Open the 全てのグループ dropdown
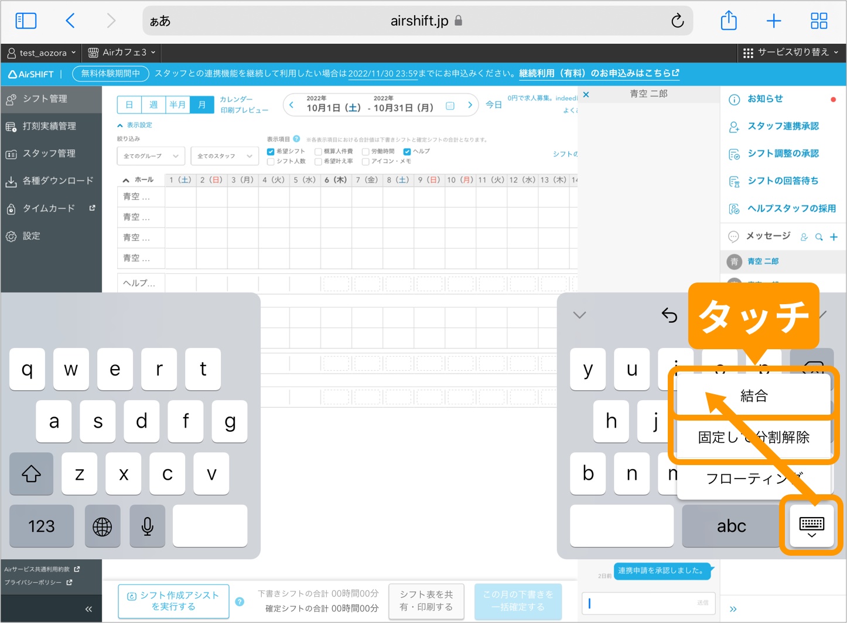 click(x=151, y=156)
